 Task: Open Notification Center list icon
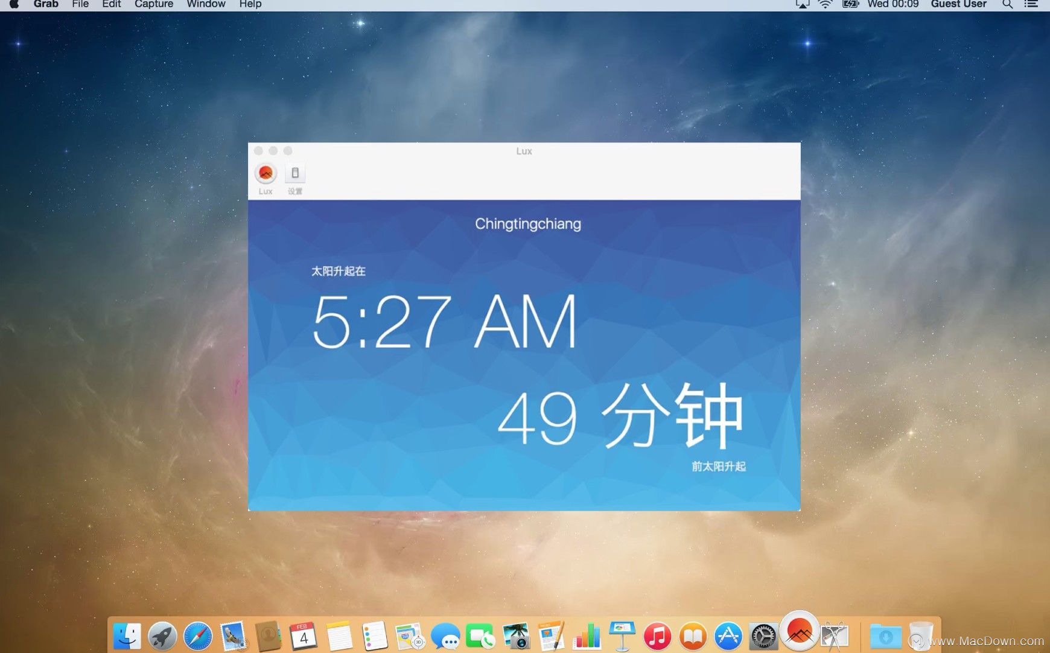pyautogui.click(x=1031, y=4)
